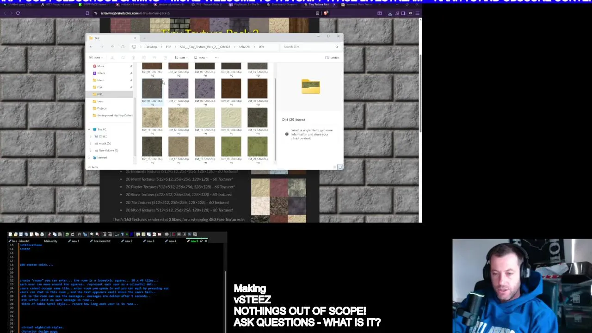Click the screamingbrainstudios.com address bar
This screenshot has height=333, width=592.
point(206,13)
